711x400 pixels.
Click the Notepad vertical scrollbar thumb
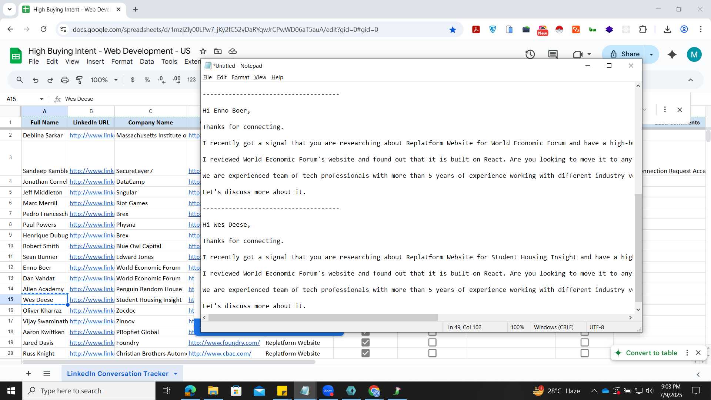(x=638, y=247)
